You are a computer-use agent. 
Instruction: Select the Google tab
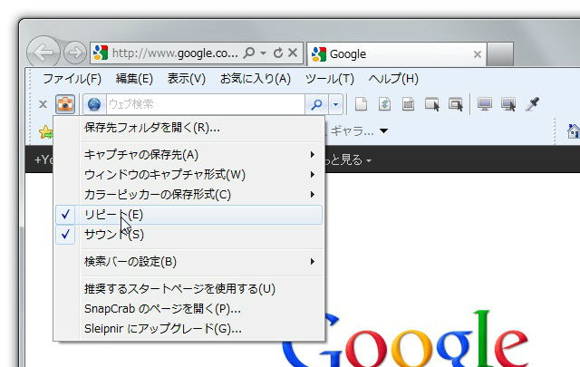(x=396, y=54)
